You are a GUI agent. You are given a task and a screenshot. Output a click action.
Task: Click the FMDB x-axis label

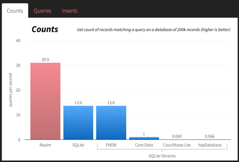pos(111,146)
